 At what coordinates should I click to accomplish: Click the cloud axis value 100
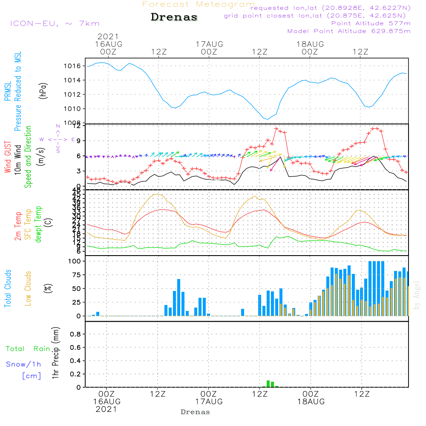pos(75,262)
